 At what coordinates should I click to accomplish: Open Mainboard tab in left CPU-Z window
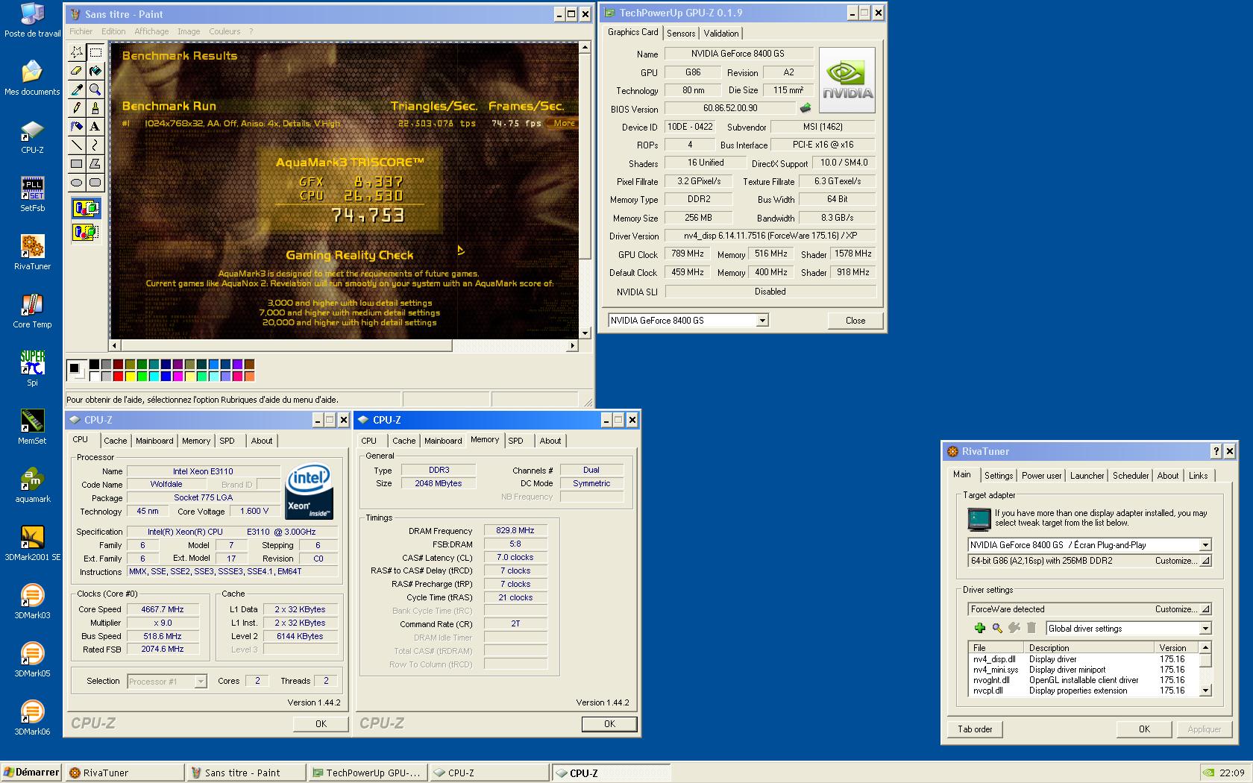154,441
